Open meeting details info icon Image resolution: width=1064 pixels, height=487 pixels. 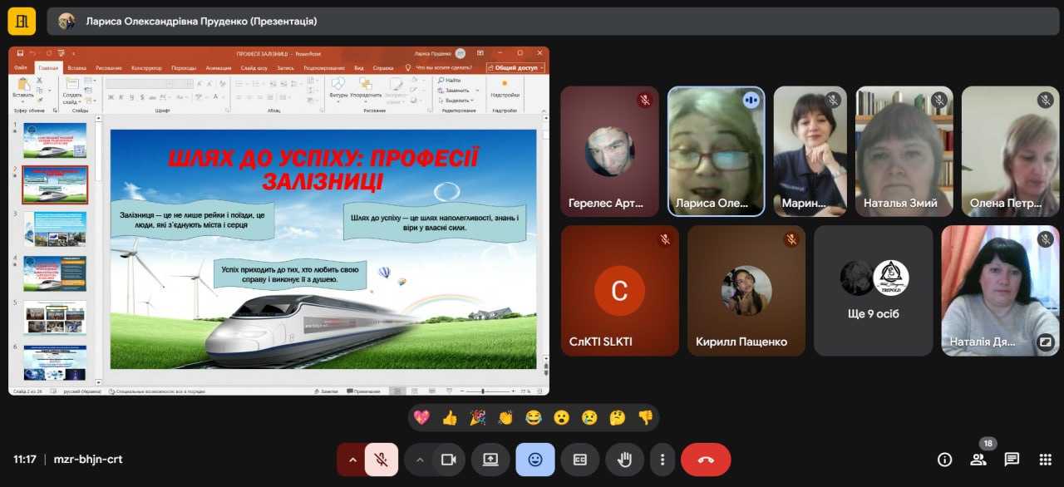click(944, 460)
